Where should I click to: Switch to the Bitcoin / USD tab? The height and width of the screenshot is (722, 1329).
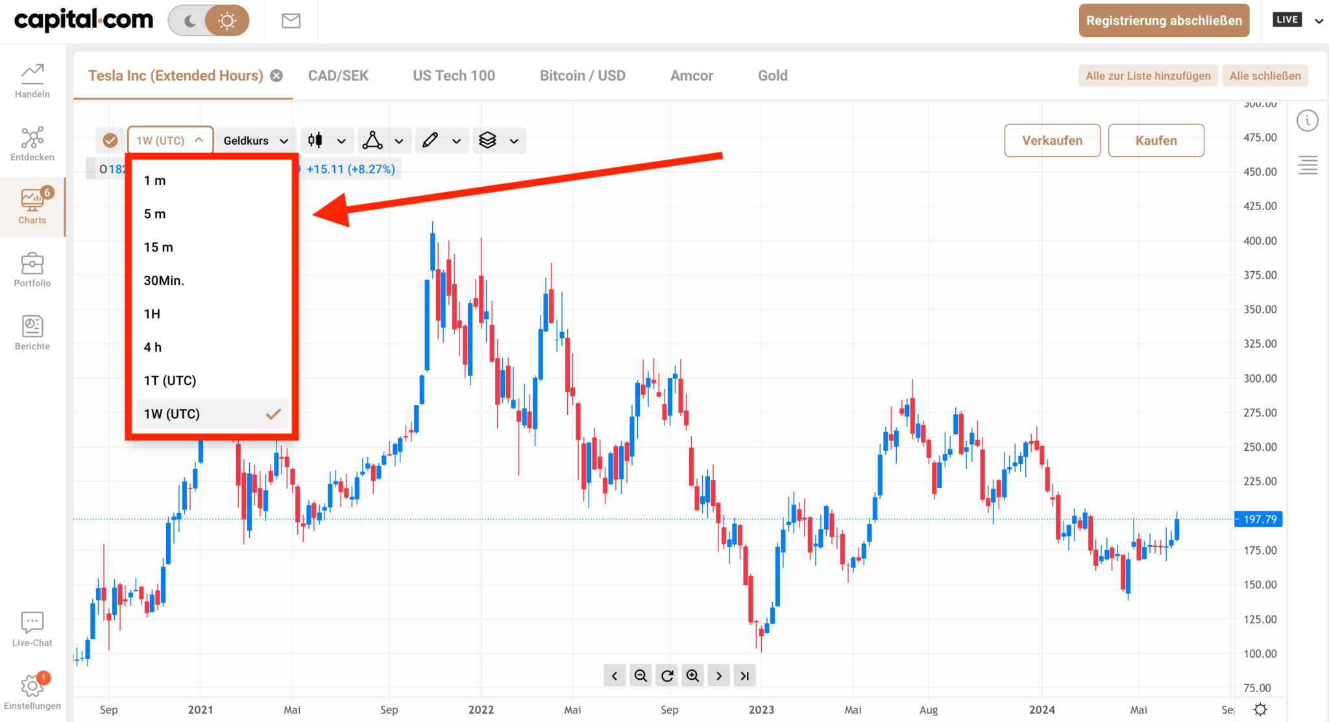[x=582, y=75]
